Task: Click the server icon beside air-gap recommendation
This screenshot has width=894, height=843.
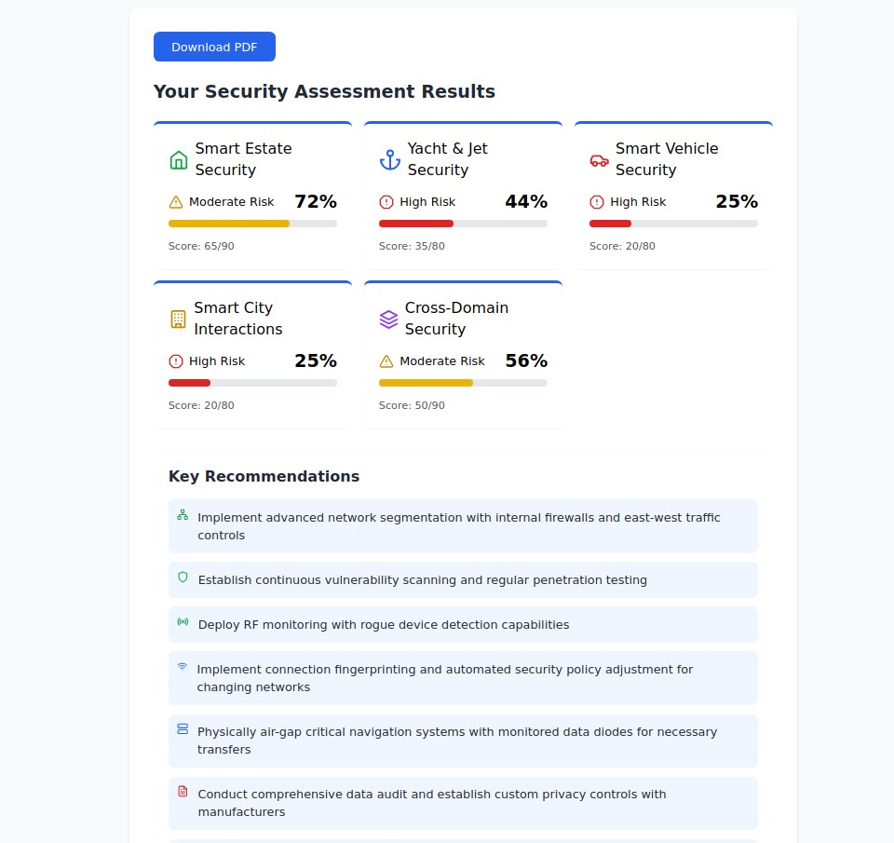Action: pos(183,728)
